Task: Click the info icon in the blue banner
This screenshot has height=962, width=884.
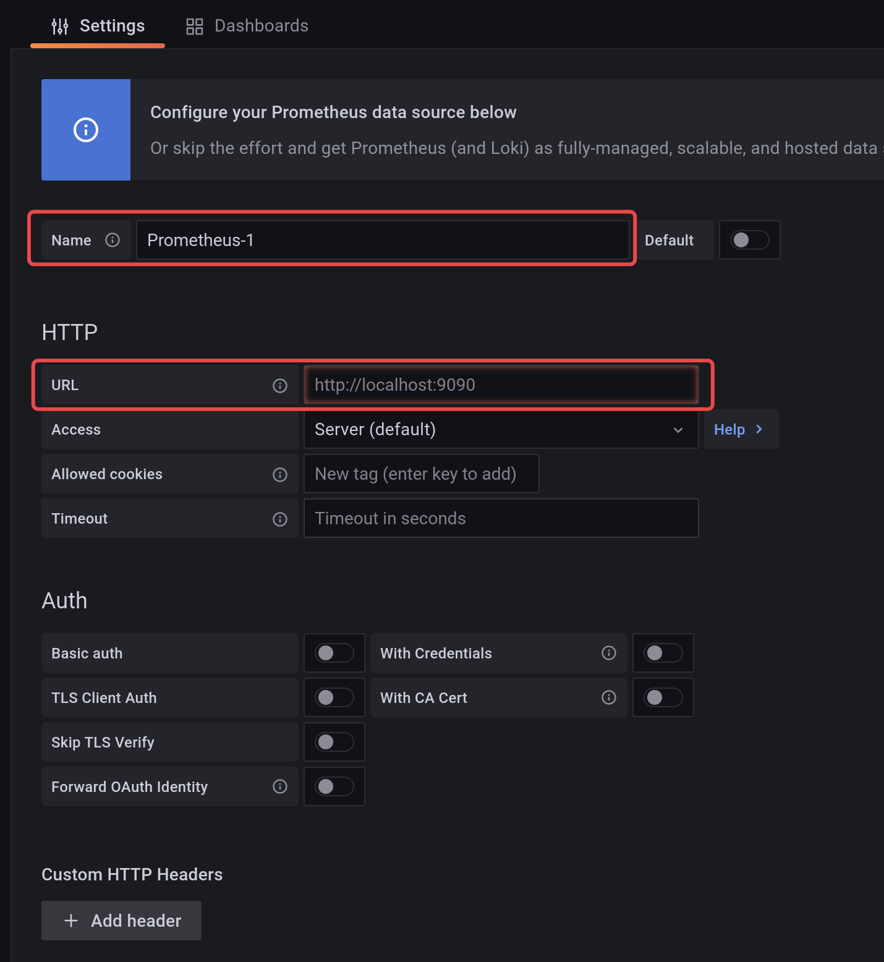Action: pos(86,130)
